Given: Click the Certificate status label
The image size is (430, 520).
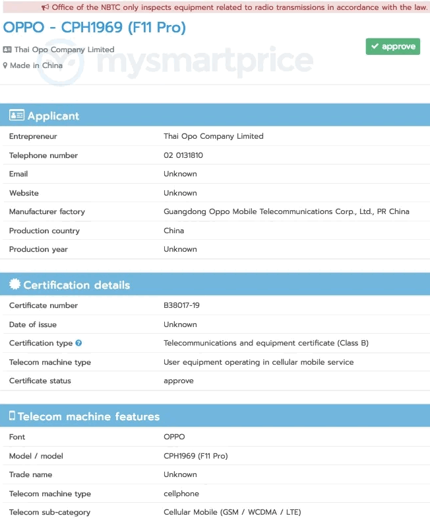Looking at the screenshot, I should [40, 381].
